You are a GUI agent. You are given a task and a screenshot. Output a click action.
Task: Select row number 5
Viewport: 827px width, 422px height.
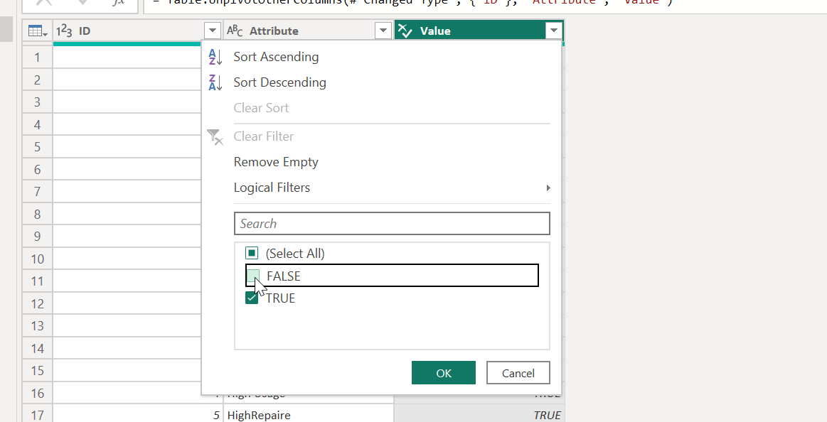pos(38,147)
